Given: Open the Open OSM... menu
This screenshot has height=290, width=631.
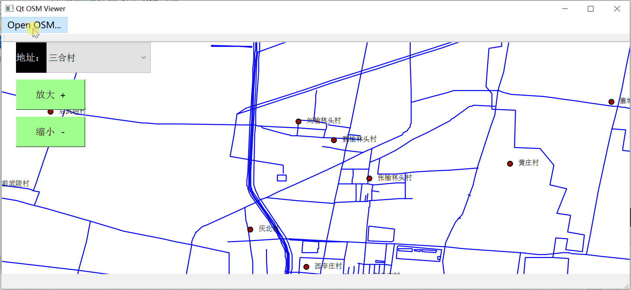Looking at the screenshot, I should 34,25.
